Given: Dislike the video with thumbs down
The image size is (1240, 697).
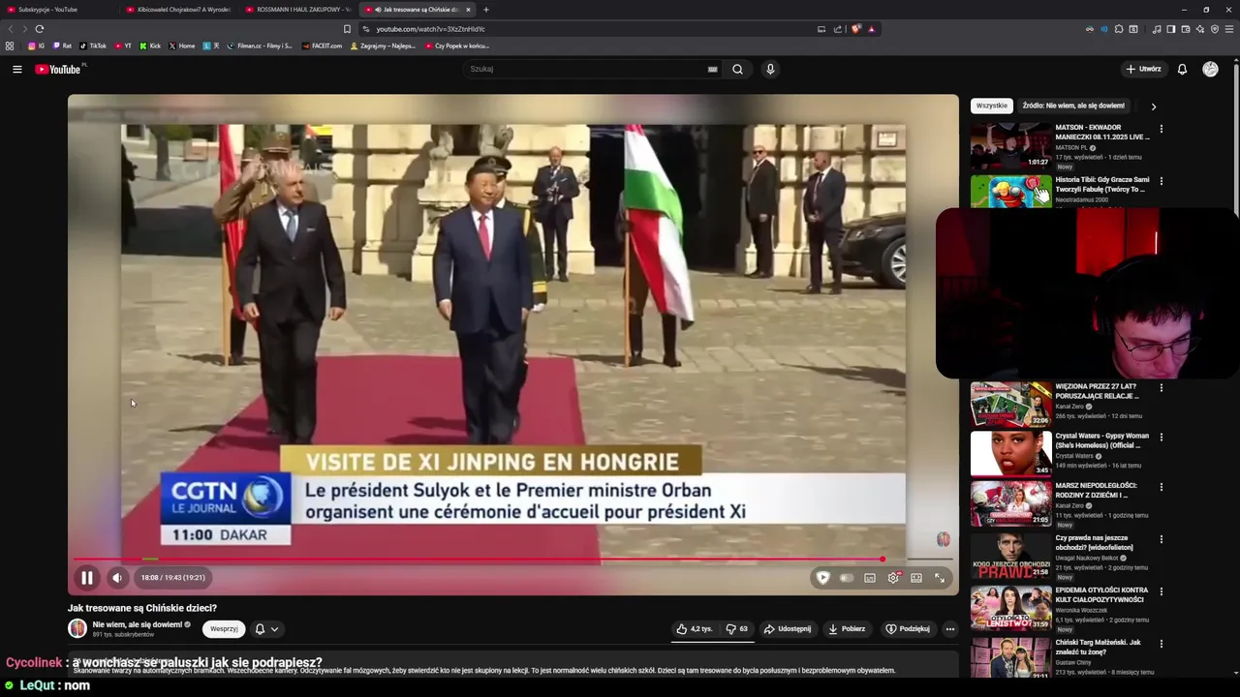Looking at the screenshot, I should [737, 629].
